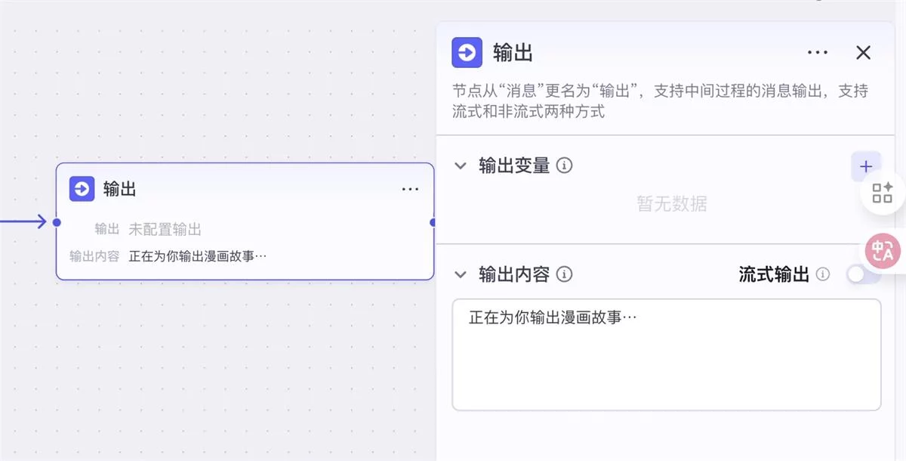906x461 pixels.
Task: Click the 输出 node icon in the panel header
Action: 467,53
